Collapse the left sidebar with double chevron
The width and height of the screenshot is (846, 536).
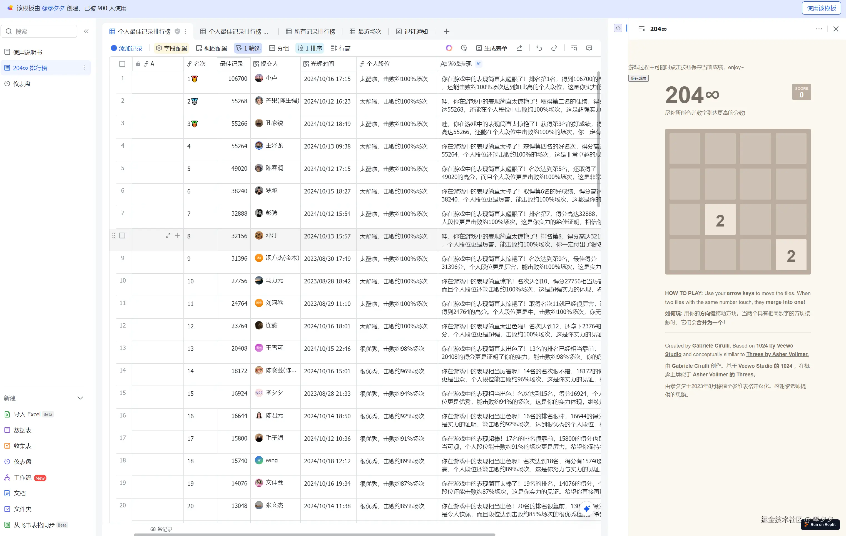click(x=86, y=31)
